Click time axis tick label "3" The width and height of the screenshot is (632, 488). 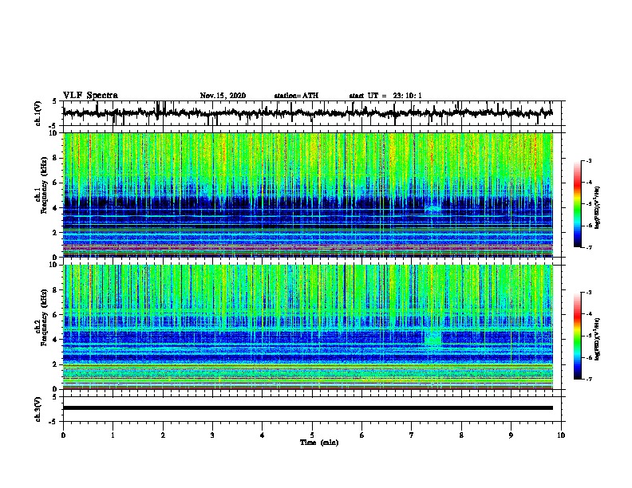tap(212, 435)
